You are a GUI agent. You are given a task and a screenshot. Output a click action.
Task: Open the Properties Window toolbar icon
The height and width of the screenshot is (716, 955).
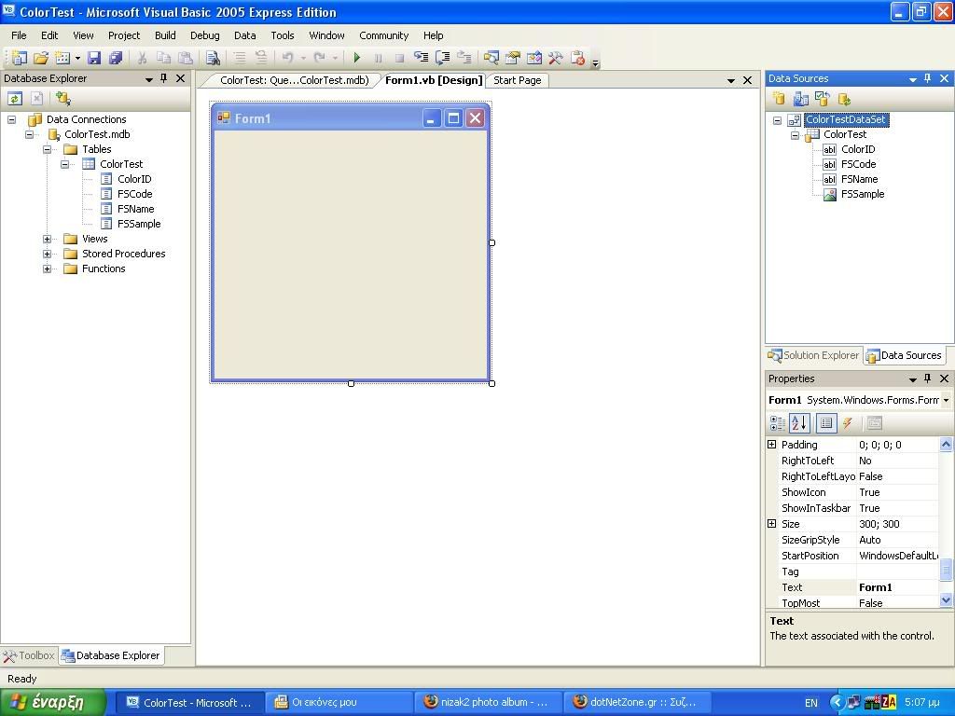pyautogui.click(x=512, y=58)
